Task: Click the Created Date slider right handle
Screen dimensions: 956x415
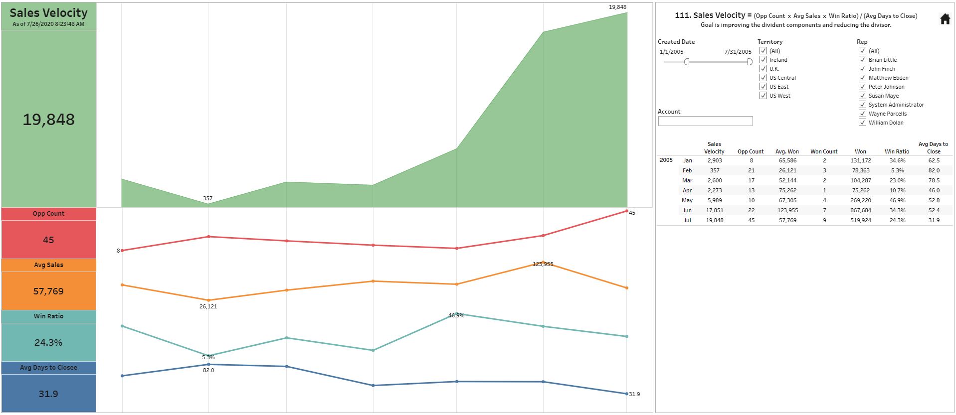Action: pyautogui.click(x=750, y=62)
